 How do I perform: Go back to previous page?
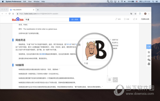click(x=2, y=14)
